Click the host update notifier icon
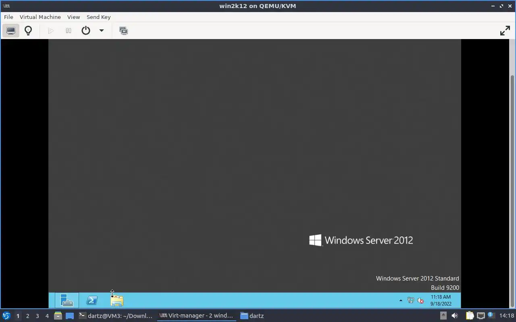The width and height of the screenshot is (516, 322). tap(491, 316)
